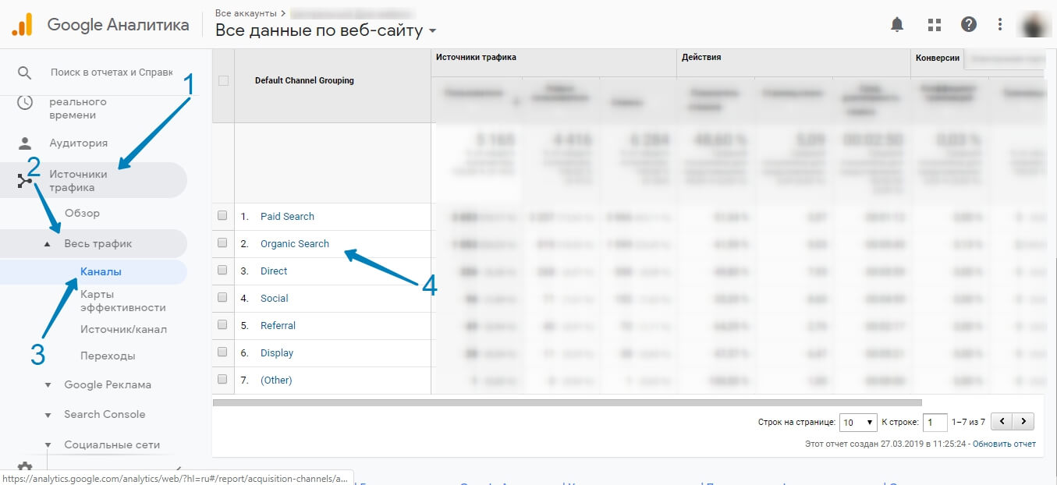Go to next page of table rows
This screenshot has width=1057, height=485.
[x=1023, y=422]
